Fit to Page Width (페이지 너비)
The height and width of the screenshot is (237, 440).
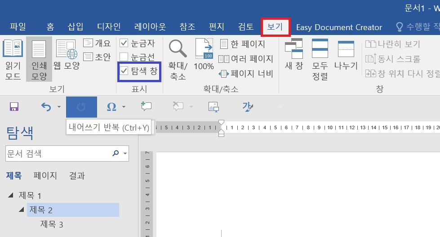coord(246,74)
